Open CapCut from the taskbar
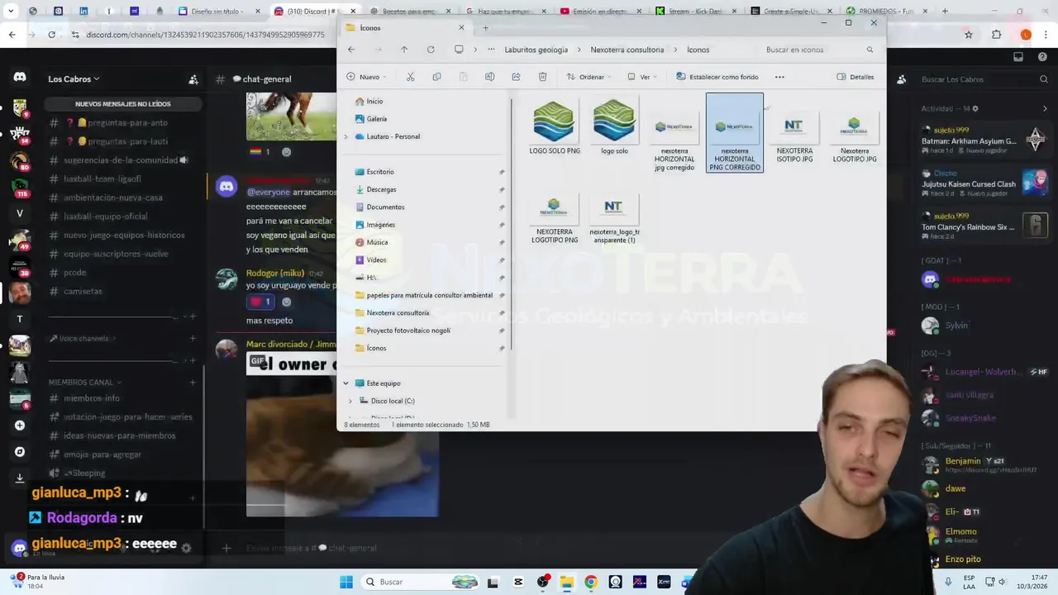 (518, 582)
